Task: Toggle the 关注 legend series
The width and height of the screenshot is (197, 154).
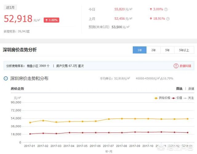Action: pyautogui.click(x=189, y=98)
